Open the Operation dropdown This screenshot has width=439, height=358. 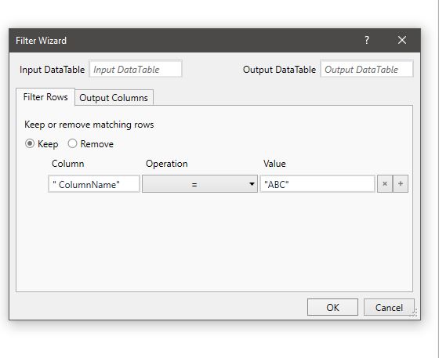click(x=200, y=184)
